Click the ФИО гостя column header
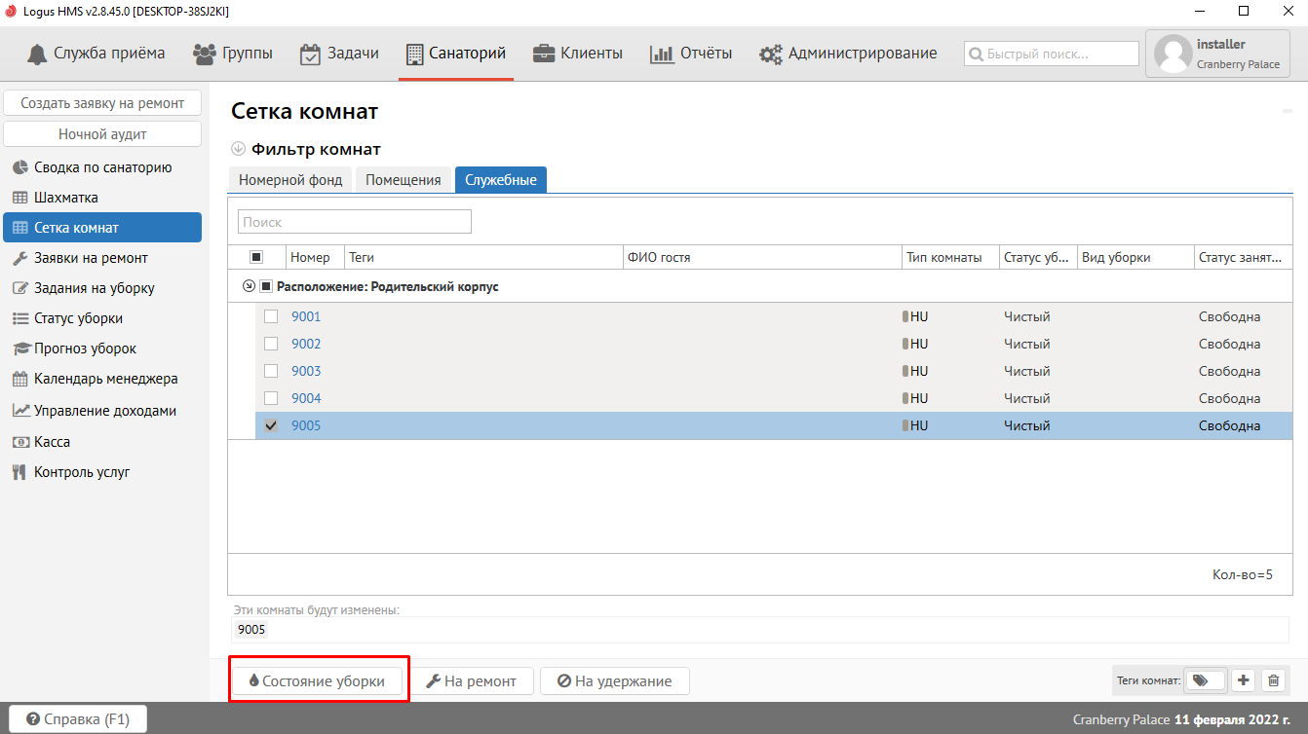Image resolution: width=1308 pixels, height=734 pixels. [659, 258]
